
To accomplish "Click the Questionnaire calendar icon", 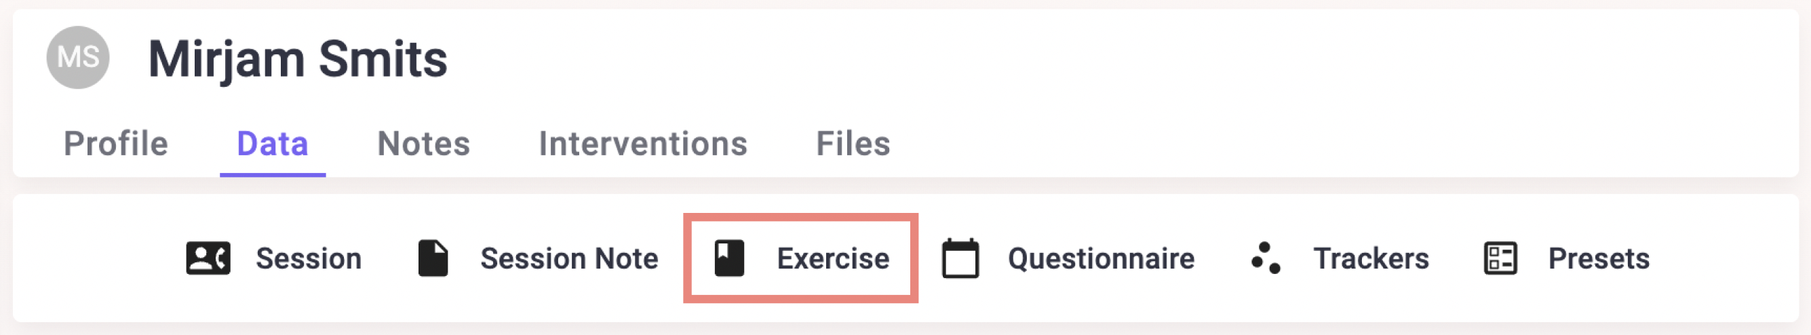I will (x=960, y=258).
